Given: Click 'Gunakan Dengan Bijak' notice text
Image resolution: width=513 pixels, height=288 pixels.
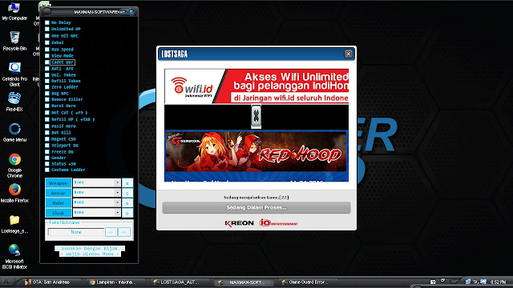Looking at the screenshot, I should (x=90, y=248).
